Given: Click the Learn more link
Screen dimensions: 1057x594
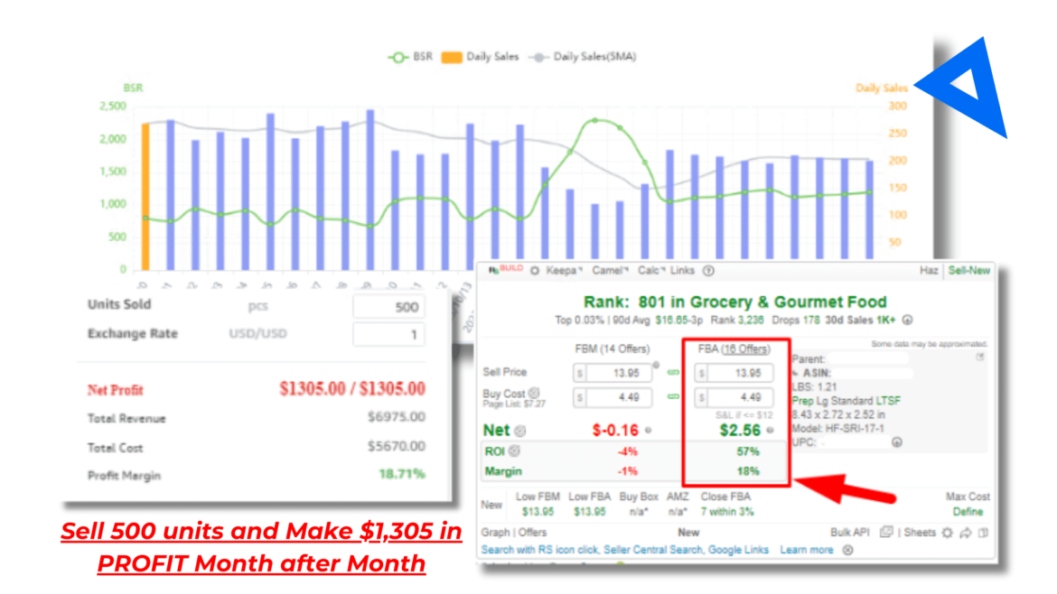Looking at the screenshot, I should [x=807, y=550].
